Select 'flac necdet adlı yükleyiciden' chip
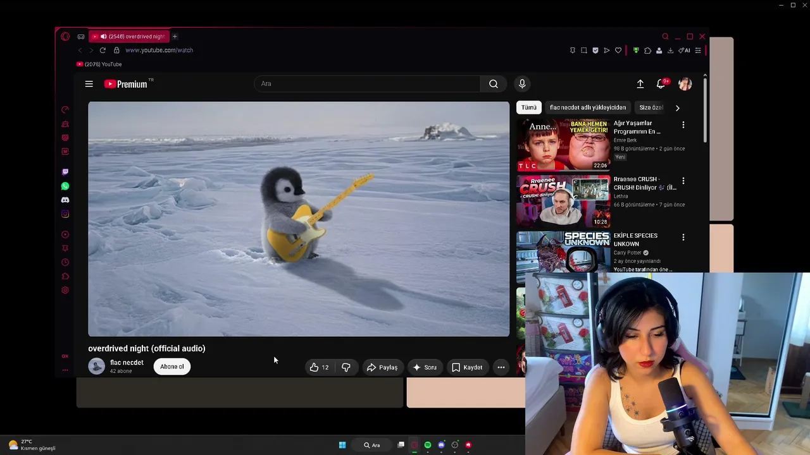810x455 pixels. click(588, 107)
